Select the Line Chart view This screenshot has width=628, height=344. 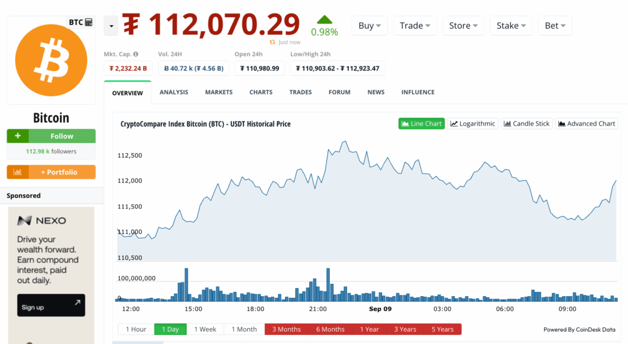(x=421, y=123)
